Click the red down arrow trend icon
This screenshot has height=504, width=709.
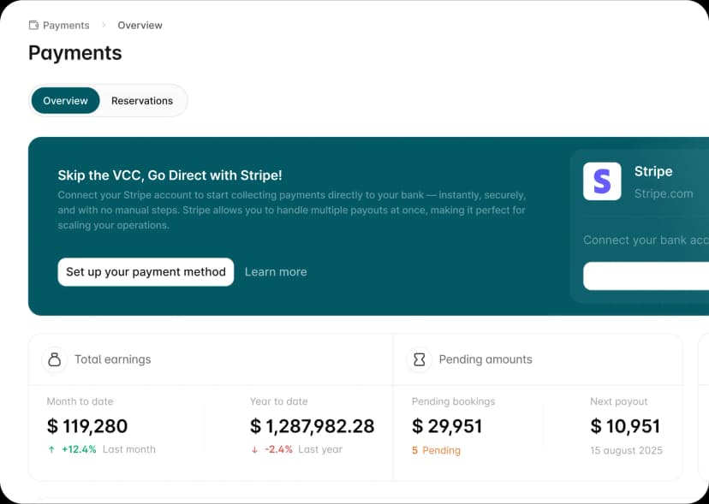tap(254, 449)
